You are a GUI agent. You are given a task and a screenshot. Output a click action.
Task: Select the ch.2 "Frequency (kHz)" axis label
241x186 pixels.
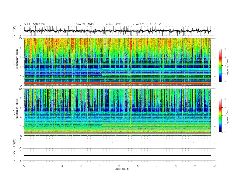click(17, 109)
